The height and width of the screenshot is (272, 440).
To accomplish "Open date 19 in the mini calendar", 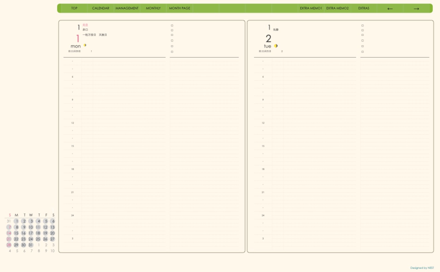I will pyautogui.click(x=45, y=233).
